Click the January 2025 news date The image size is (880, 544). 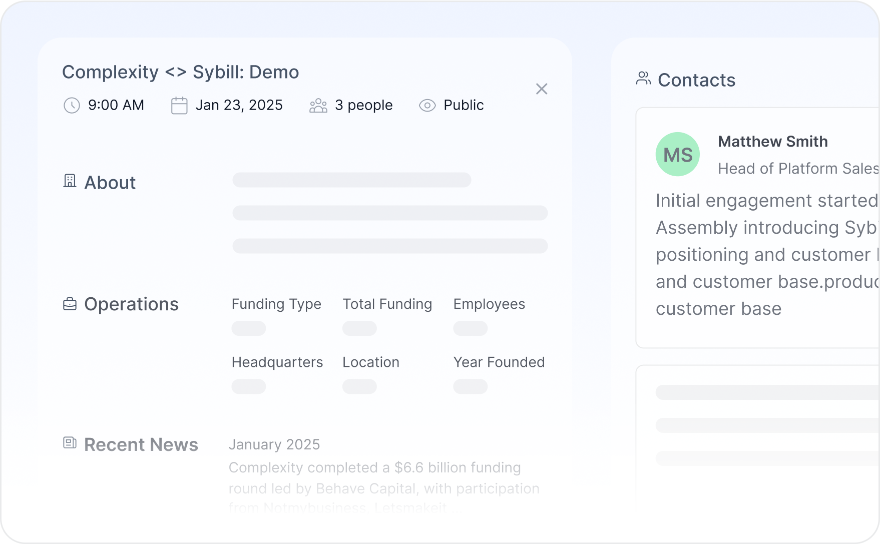point(274,444)
